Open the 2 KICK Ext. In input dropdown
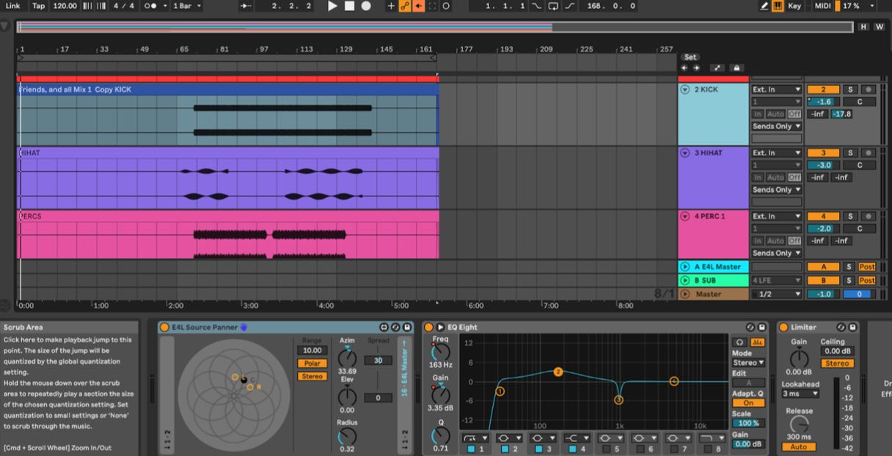 point(776,89)
